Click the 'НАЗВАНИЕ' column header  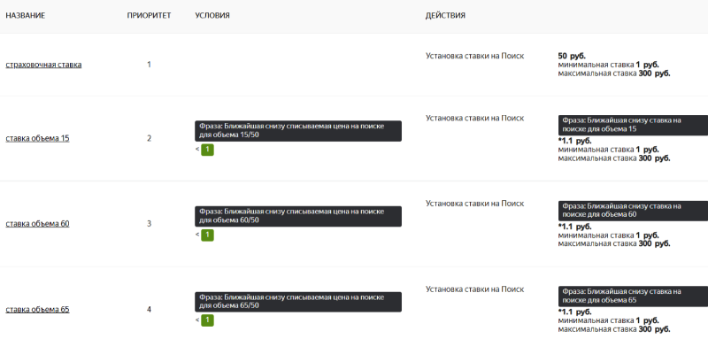click(26, 15)
